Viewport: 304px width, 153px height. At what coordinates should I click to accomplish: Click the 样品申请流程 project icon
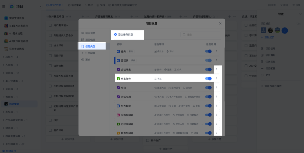(6, 49)
